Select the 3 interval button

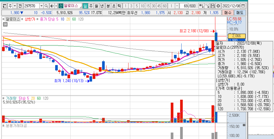click(131, 6)
